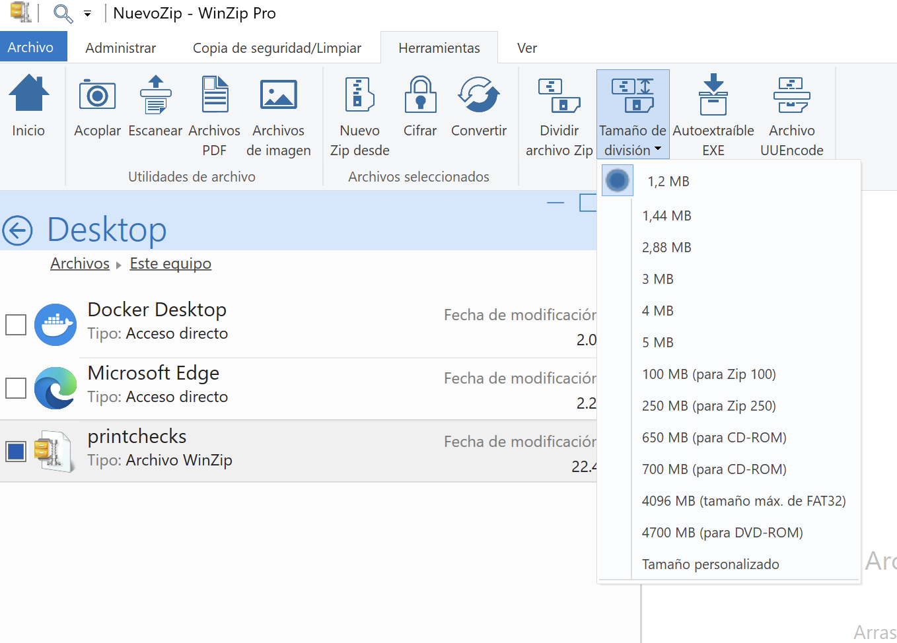Switch to the Ver tab

coord(527,48)
